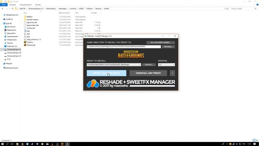Sort files by the Name column header
Screen dimensions: 259x146
point(25,13)
